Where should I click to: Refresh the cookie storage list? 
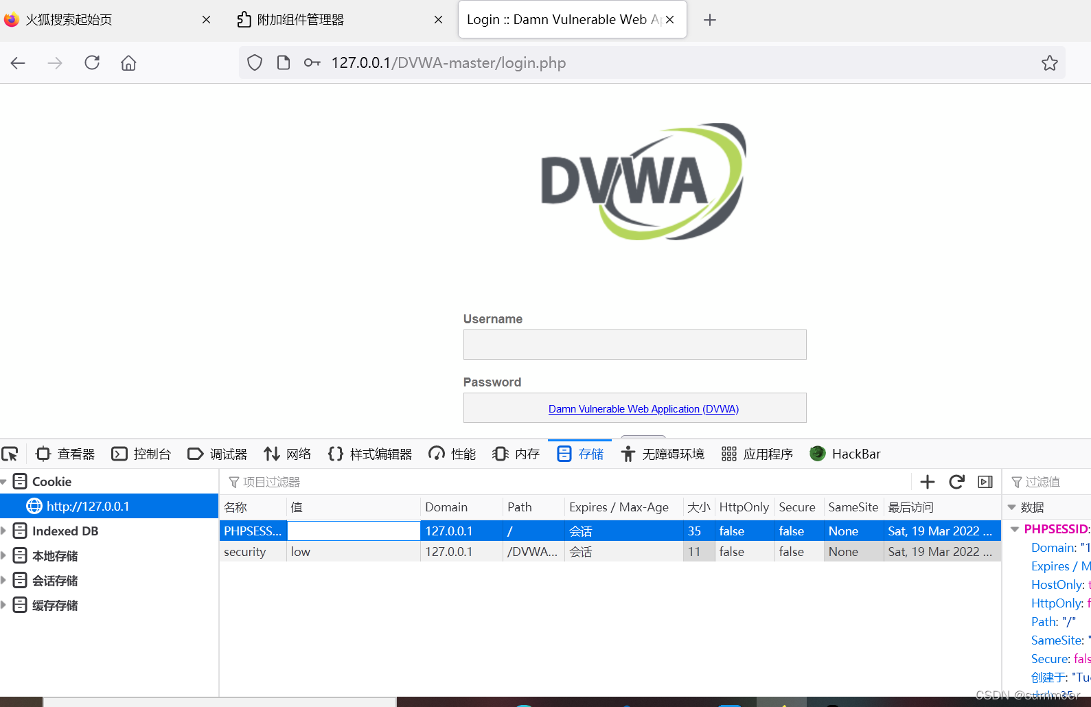tap(956, 482)
